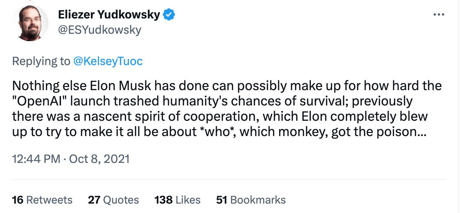The height and width of the screenshot is (213, 460).
Task: Show the 27 Quotes list
Action: click(x=113, y=200)
